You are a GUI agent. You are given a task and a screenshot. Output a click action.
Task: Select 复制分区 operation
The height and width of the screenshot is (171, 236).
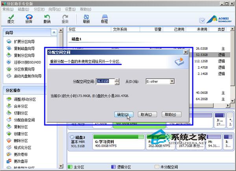(x=17, y=127)
